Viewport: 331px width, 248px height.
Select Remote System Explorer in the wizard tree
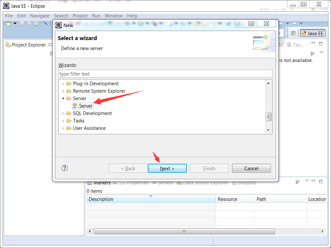point(99,91)
